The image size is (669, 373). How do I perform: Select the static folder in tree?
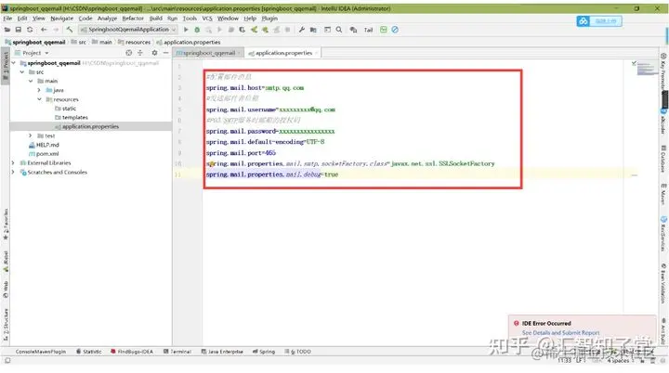(x=65, y=109)
